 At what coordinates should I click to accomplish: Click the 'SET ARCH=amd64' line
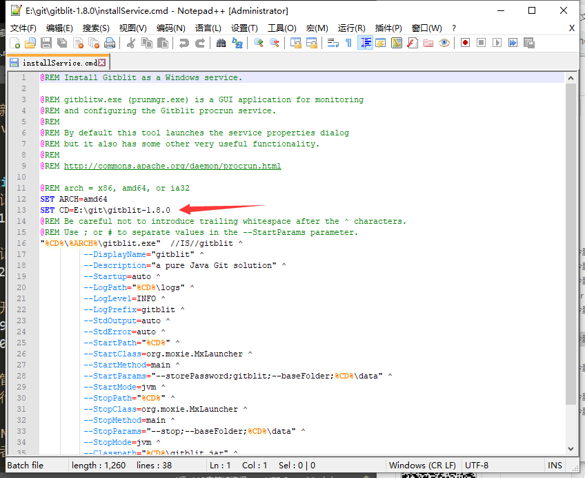74,199
